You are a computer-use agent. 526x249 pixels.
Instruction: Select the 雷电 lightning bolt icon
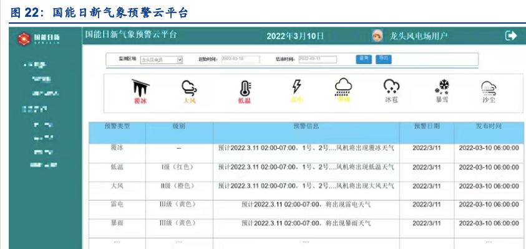click(x=296, y=87)
